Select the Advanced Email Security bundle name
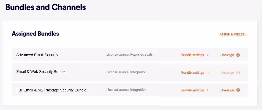262x110 pixels. 37,55
